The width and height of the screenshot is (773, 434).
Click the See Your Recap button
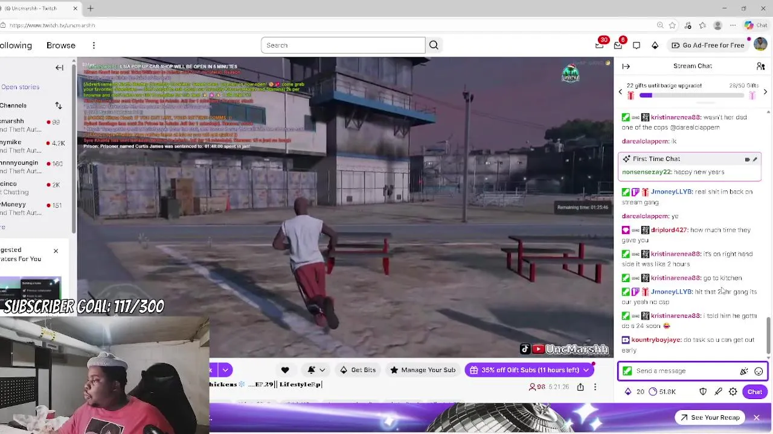tap(710, 418)
